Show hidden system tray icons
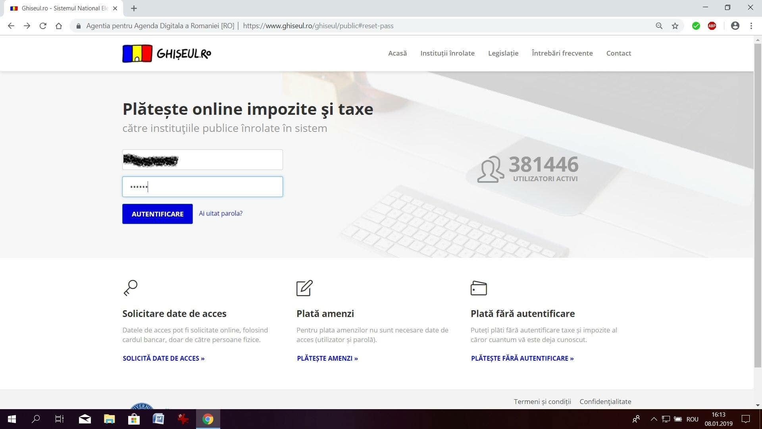This screenshot has height=429, width=762. (654, 419)
